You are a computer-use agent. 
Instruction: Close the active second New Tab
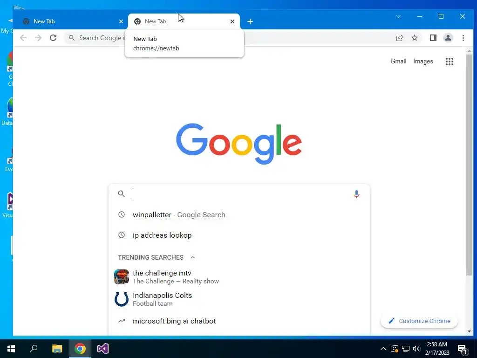pyautogui.click(x=232, y=21)
